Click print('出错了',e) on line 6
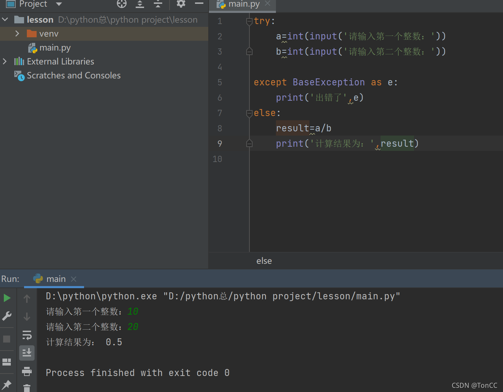The width and height of the screenshot is (503, 392). pos(320,98)
